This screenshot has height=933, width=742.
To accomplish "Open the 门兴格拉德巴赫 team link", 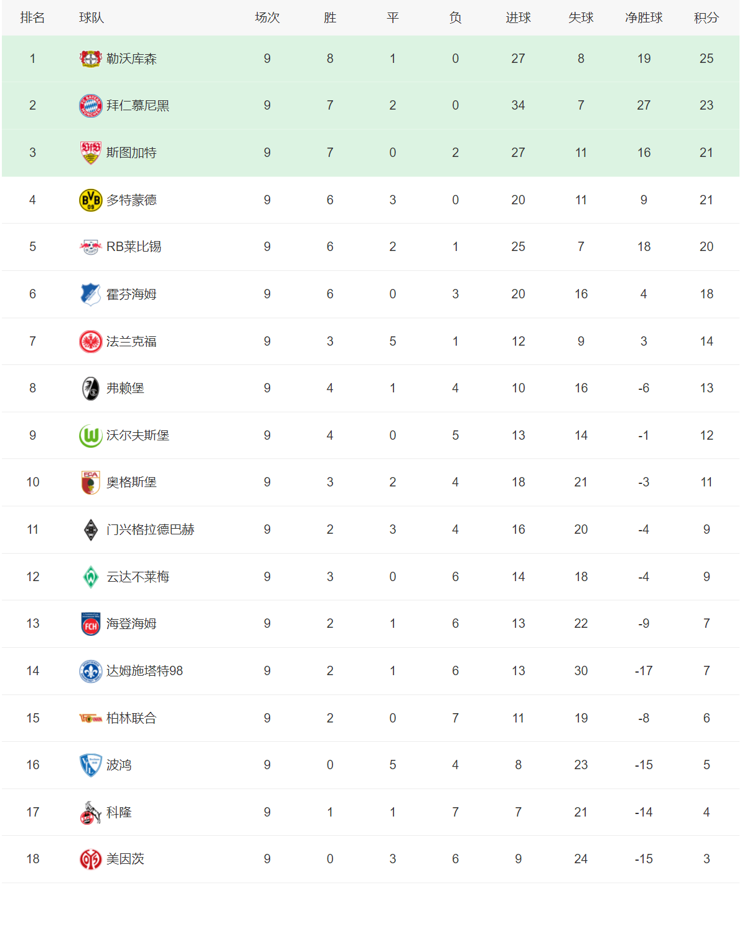I will pyautogui.click(x=150, y=529).
